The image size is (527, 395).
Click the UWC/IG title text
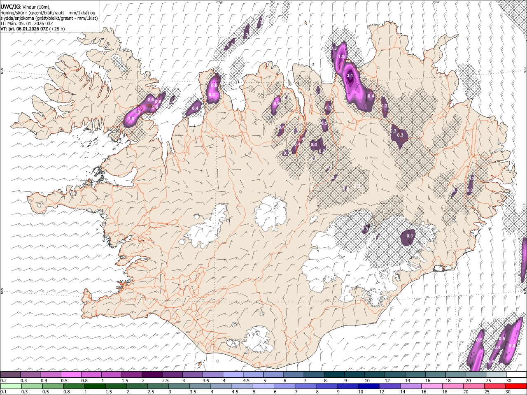point(10,7)
